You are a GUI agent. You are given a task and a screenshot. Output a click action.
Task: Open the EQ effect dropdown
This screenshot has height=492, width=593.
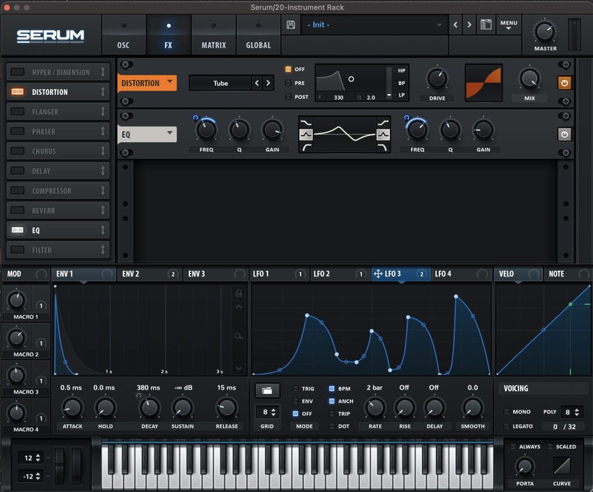(x=147, y=134)
